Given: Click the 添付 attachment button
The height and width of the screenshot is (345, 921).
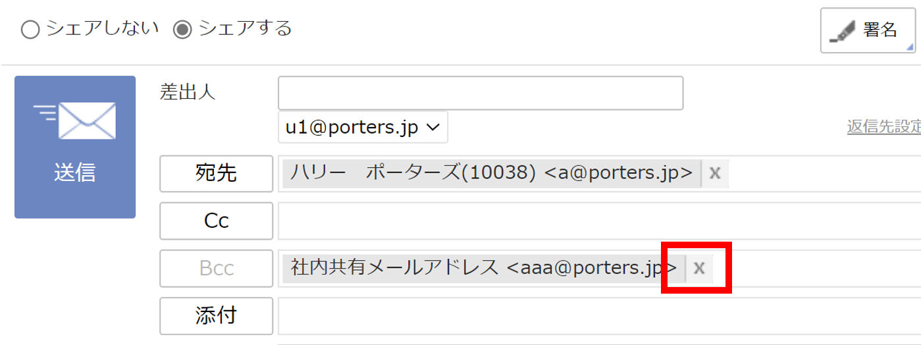Looking at the screenshot, I should [x=216, y=315].
